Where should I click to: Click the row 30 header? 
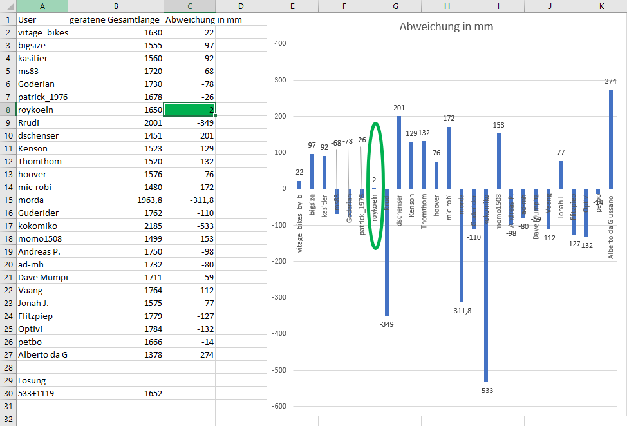coord(8,393)
